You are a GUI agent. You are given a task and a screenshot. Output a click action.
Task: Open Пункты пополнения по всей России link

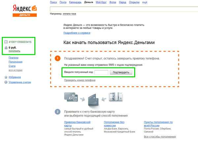click(x=158, y=124)
